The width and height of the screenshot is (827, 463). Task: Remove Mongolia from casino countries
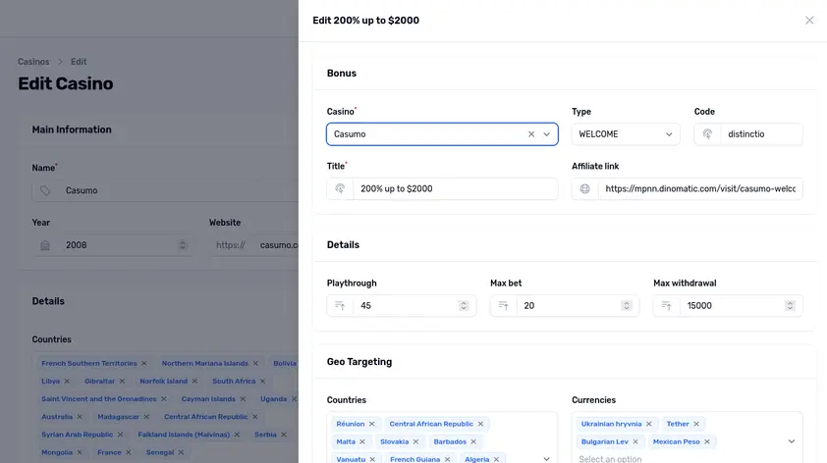80,452
